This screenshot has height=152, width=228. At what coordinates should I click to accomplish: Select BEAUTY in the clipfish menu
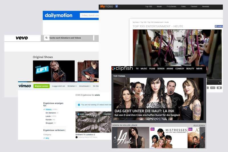[x=190, y=68]
